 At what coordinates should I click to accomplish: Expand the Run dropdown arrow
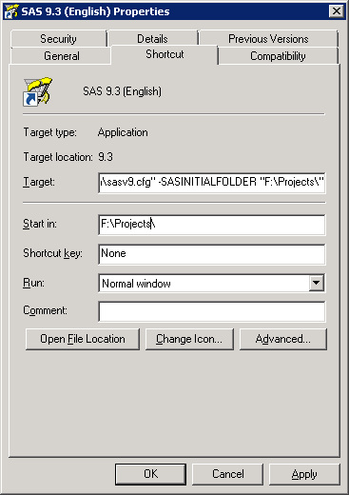[x=317, y=283]
